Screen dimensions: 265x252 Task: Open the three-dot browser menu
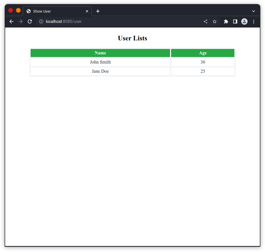[x=254, y=21]
